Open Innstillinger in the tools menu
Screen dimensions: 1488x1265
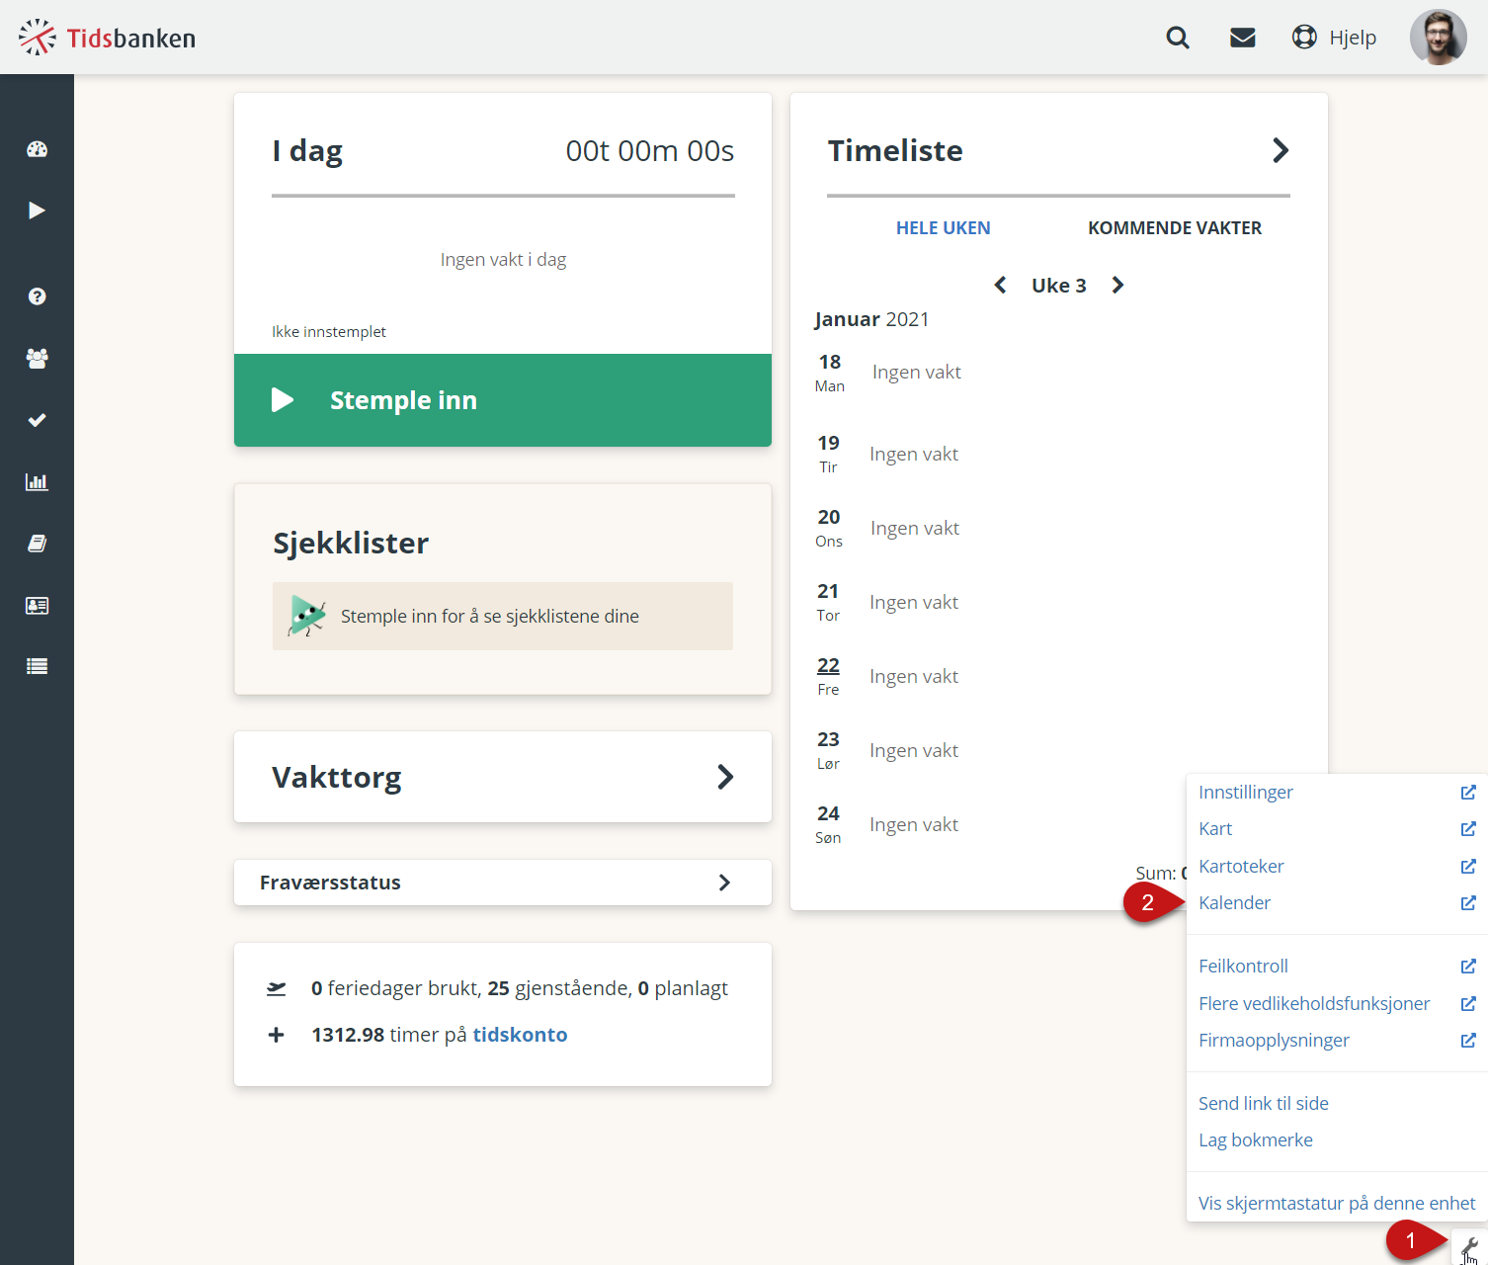(x=1245, y=792)
